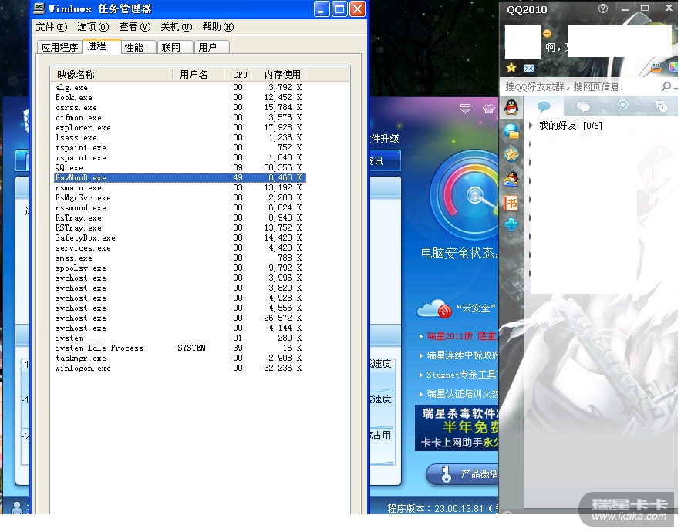Select the winlogon.exe process row
The image size is (681, 532).
(180, 369)
